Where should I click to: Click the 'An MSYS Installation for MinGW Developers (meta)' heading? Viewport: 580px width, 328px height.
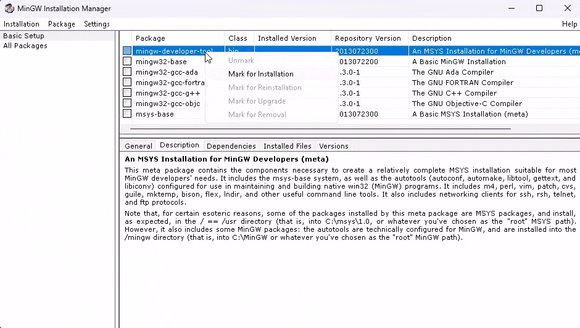(226, 159)
